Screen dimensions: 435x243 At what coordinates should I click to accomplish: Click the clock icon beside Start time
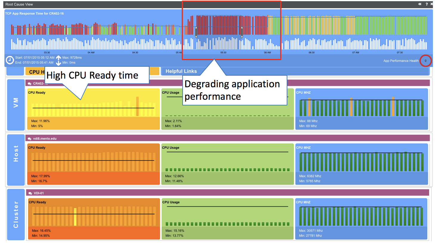point(10,60)
